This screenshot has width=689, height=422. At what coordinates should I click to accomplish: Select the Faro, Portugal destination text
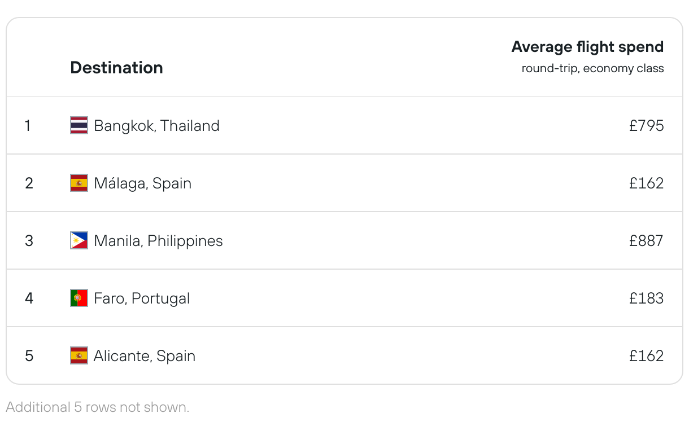tap(142, 298)
